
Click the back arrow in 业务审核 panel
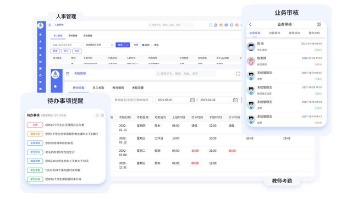[x=250, y=24]
